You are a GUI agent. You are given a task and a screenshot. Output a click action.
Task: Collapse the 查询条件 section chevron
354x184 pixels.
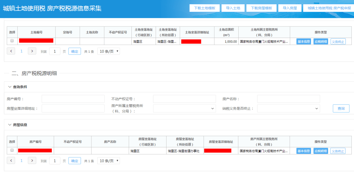10,87
